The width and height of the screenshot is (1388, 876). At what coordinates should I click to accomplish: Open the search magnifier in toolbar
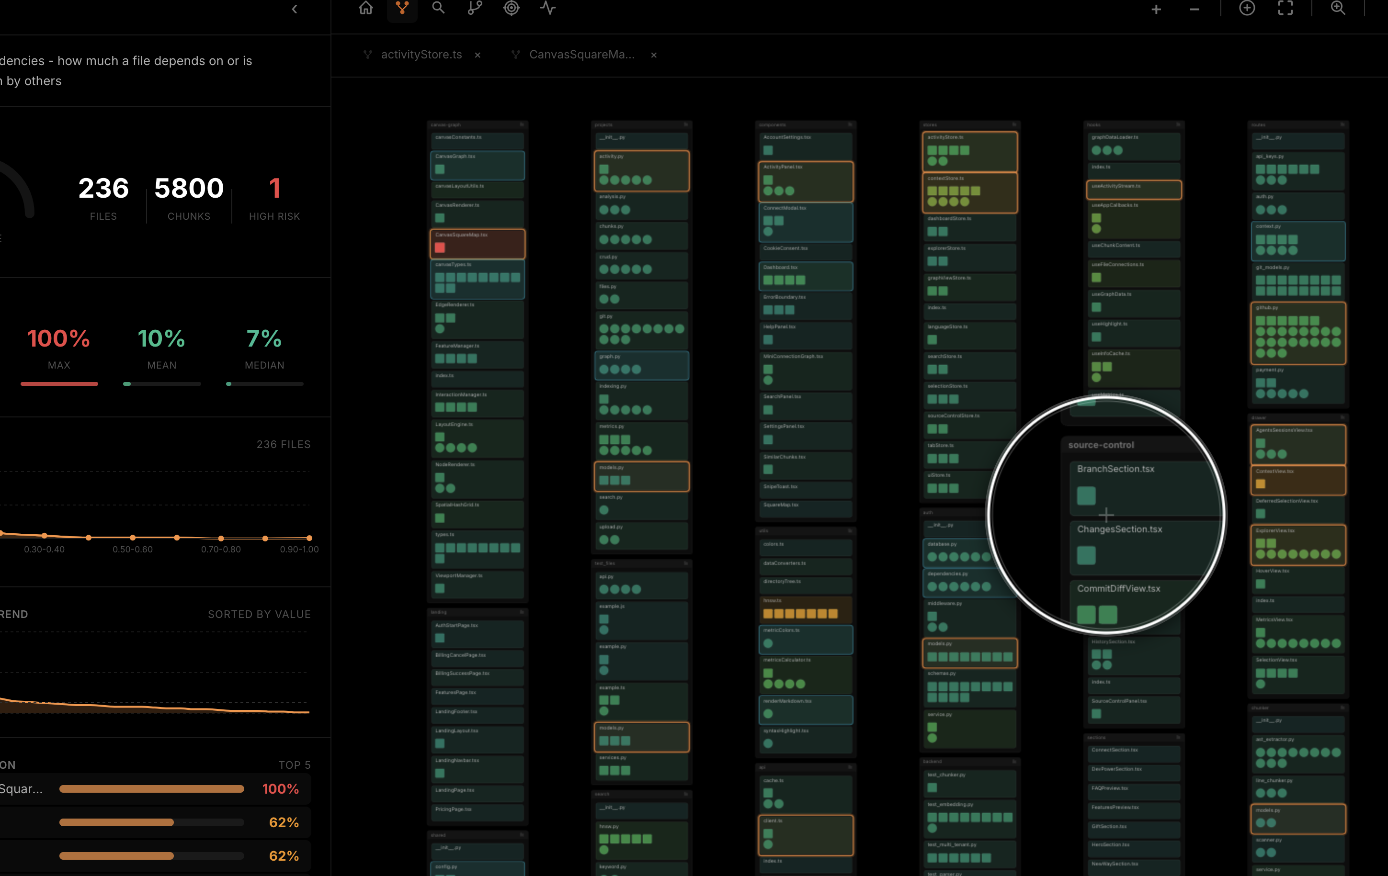(438, 8)
